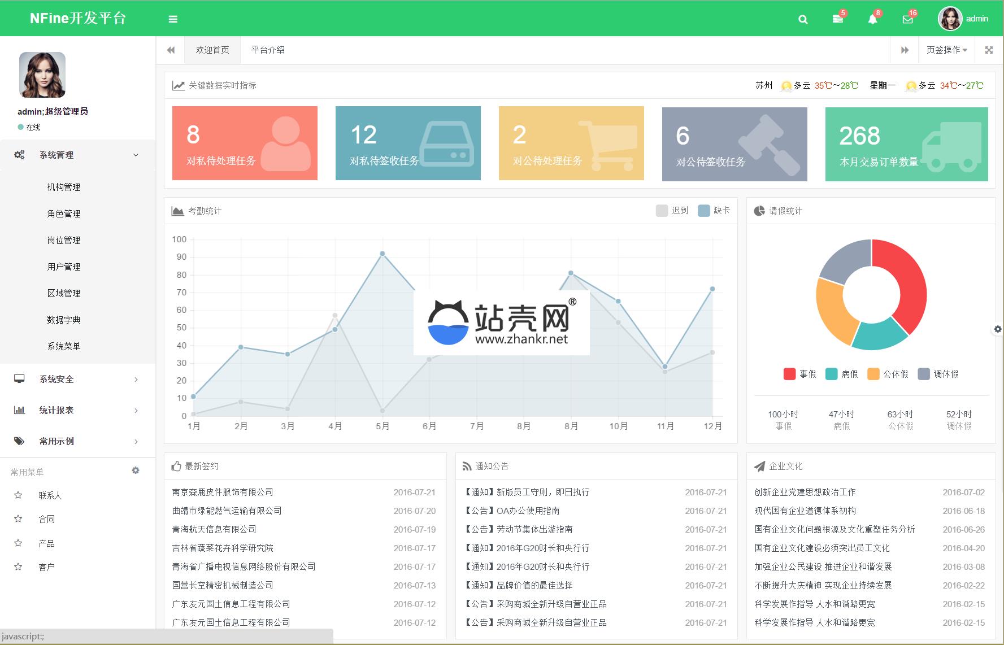
Task: Open the 页签操作 dropdown
Action: (x=946, y=50)
